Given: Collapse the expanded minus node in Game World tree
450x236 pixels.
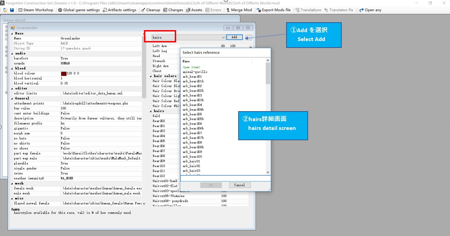Looking at the screenshot, I should point(6,39).
